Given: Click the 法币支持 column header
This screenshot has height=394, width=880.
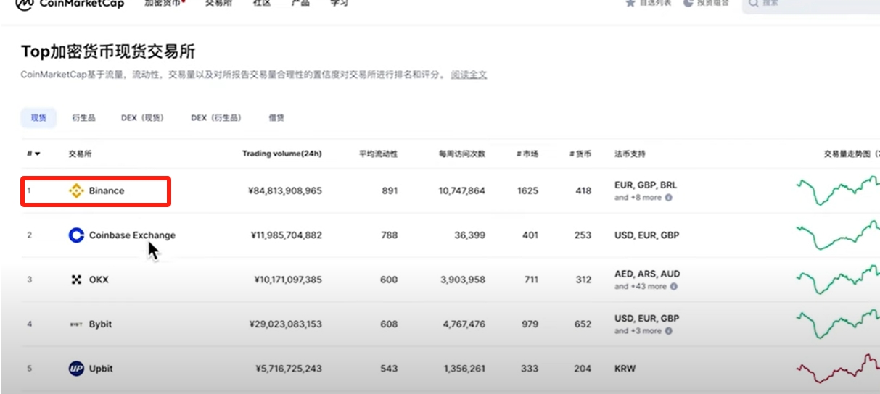Looking at the screenshot, I should pyautogui.click(x=630, y=154).
